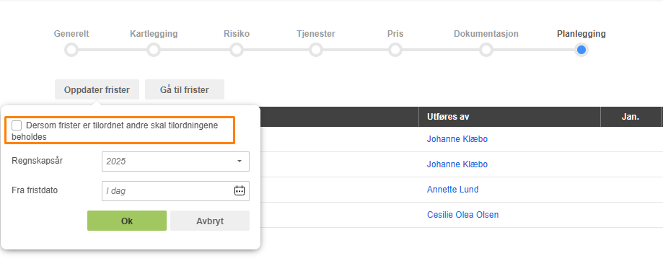
Task: Open the calendar picker for Fra fristdato
Action: [240, 190]
